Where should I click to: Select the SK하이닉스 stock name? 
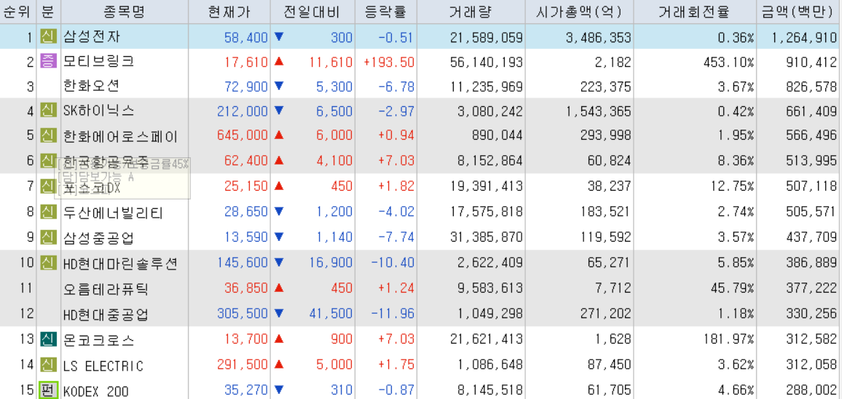[x=98, y=111]
